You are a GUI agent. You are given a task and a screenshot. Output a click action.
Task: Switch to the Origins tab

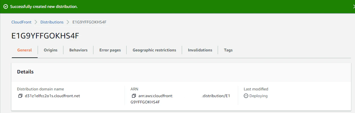click(51, 50)
